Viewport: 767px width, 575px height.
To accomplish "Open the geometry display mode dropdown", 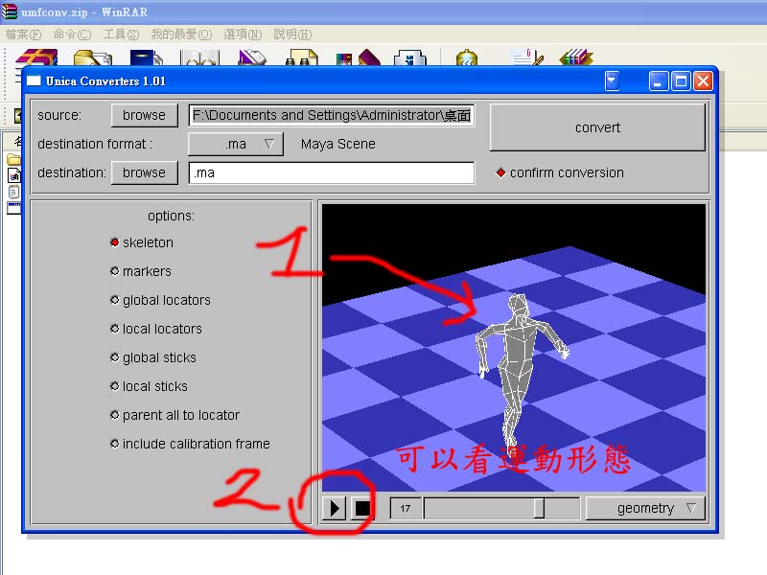I will coord(645,509).
